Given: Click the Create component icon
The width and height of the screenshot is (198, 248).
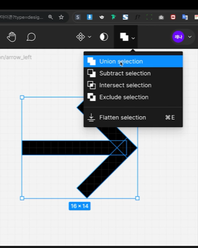Looking at the screenshot, I should click(80, 37).
